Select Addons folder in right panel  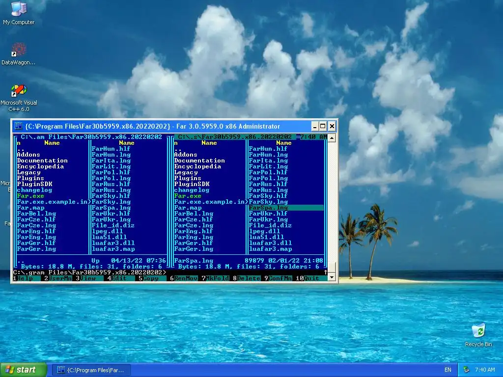click(x=186, y=155)
